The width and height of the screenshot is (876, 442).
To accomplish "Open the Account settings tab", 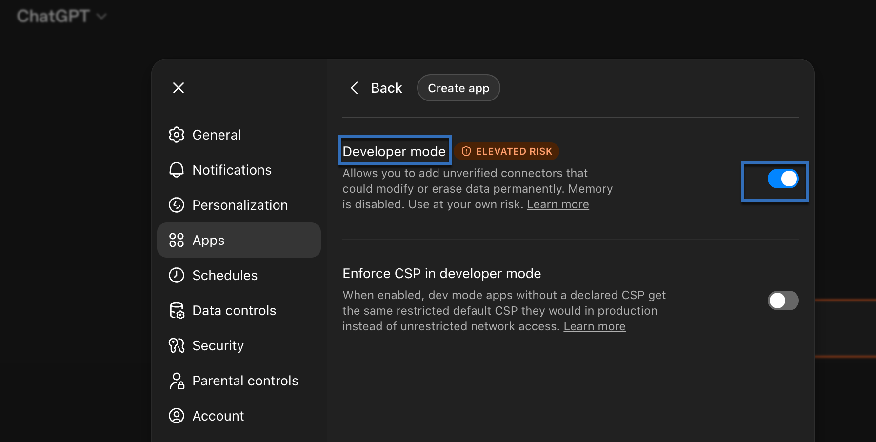I will (239, 416).
